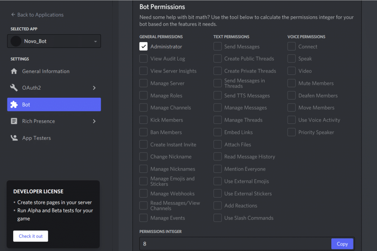Select the Bot settings page
The image size is (377, 251).
click(x=54, y=104)
